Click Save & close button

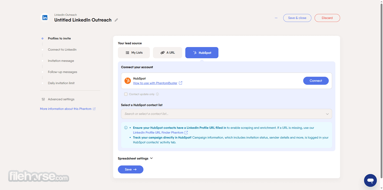(x=297, y=18)
